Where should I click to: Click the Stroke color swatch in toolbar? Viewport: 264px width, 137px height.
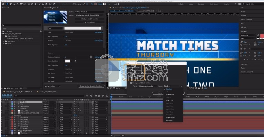pyautogui.click(x=104, y=4)
